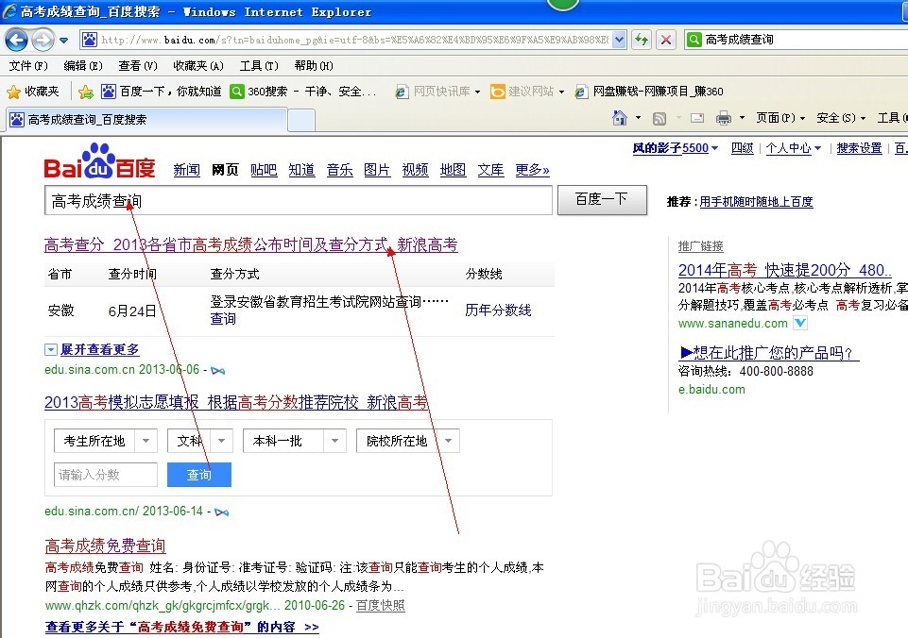Open the 高考查分 2013各省市 result title
The width and height of the screenshot is (908, 638).
click(x=250, y=244)
